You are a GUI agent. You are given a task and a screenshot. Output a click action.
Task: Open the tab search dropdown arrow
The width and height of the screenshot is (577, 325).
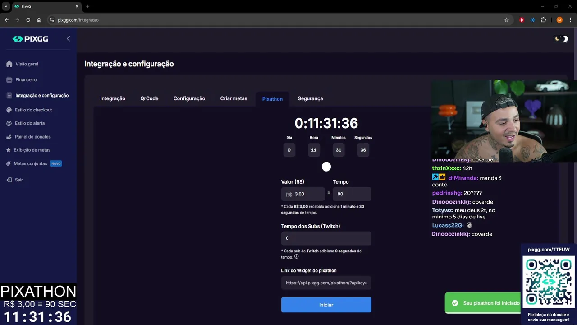coord(6,6)
